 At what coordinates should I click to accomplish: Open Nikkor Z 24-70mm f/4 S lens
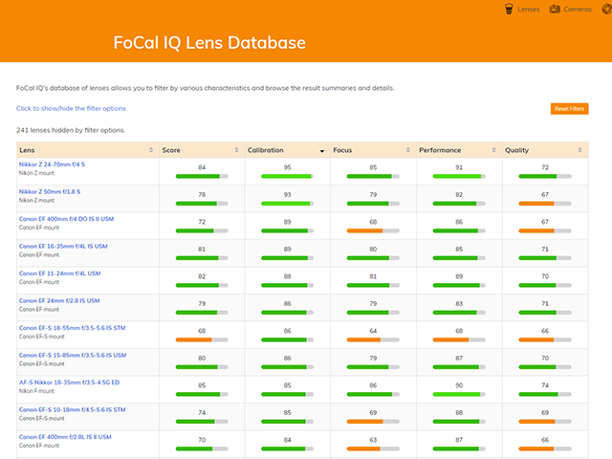52,164
